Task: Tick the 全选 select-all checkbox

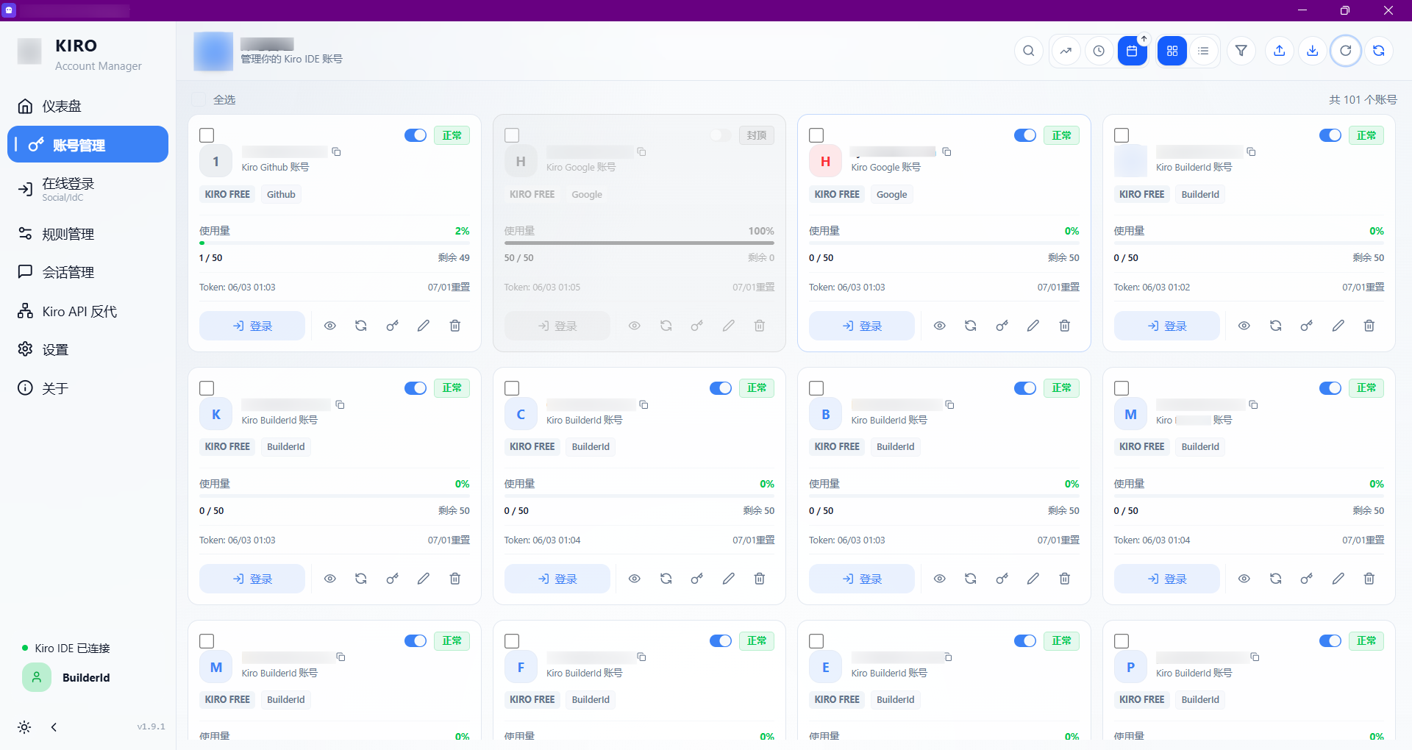Action: (x=198, y=99)
